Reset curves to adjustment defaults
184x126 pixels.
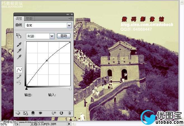click(62, 113)
